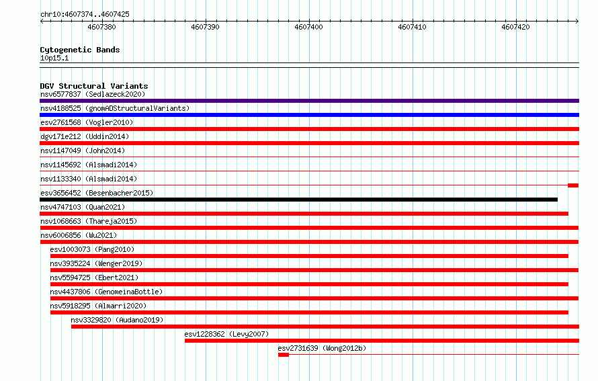This screenshot has width=598, height=381.
Task: Click the right arrowhead of the ruler
Action: [577, 22]
